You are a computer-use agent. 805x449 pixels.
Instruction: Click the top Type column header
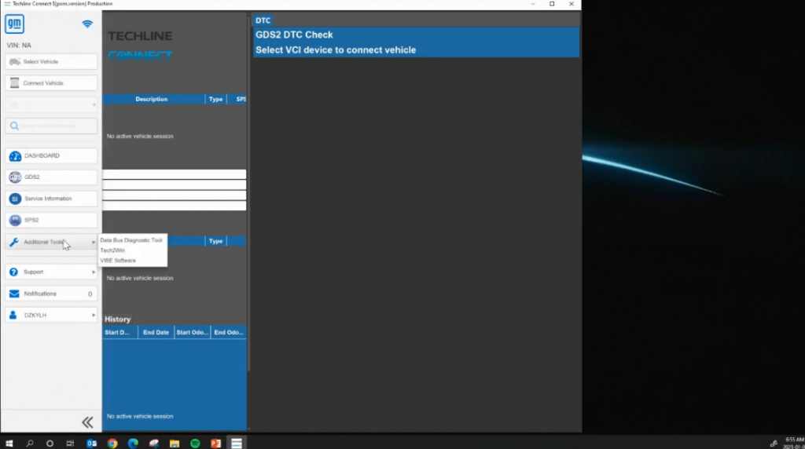coord(215,99)
